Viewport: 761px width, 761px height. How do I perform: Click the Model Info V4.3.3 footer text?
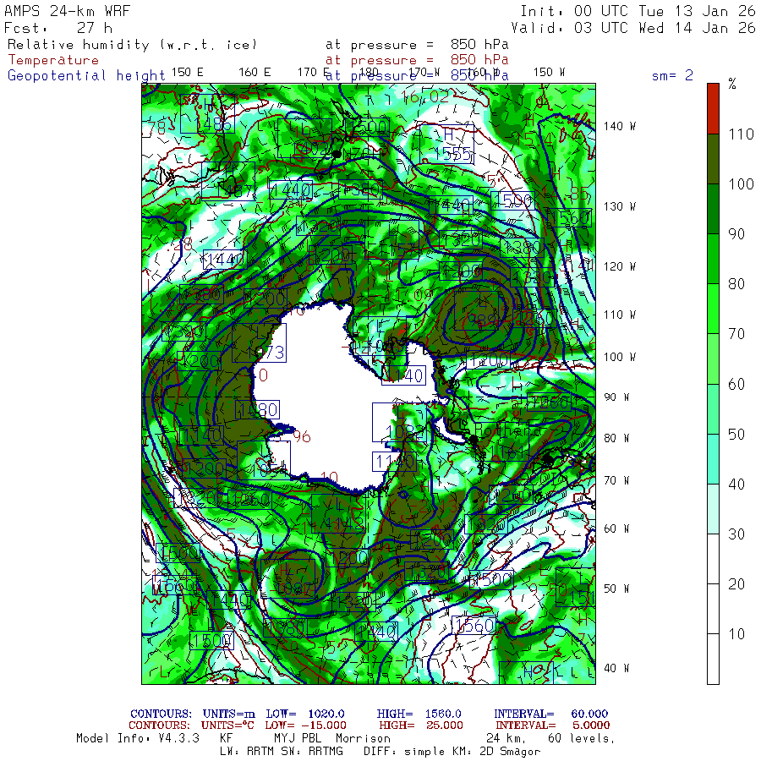tap(138, 738)
